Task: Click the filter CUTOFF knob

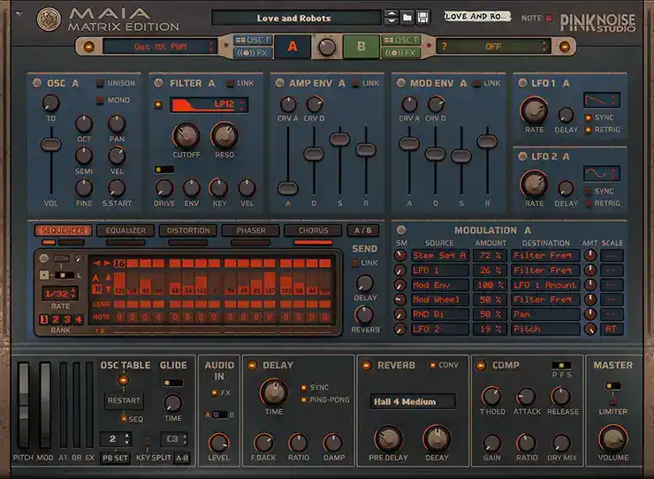Action: pyautogui.click(x=186, y=135)
